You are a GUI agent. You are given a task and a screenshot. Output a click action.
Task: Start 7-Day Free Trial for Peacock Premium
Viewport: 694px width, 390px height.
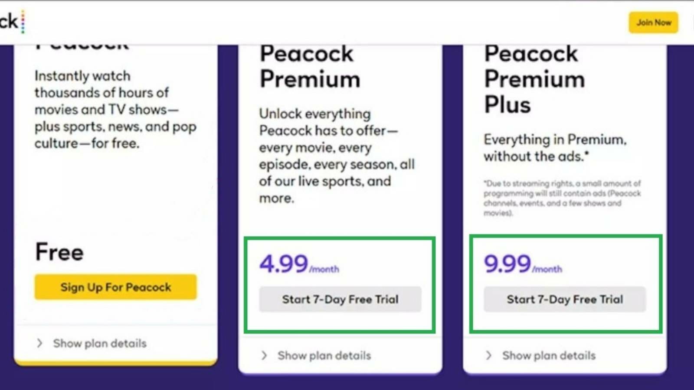[340, 299]
